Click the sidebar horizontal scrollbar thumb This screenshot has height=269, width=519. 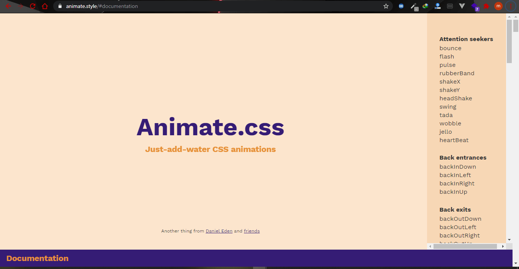click(x=465, y=247)
